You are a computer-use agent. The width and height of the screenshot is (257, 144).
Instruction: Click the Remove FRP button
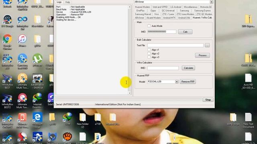[x=188, y=82]
